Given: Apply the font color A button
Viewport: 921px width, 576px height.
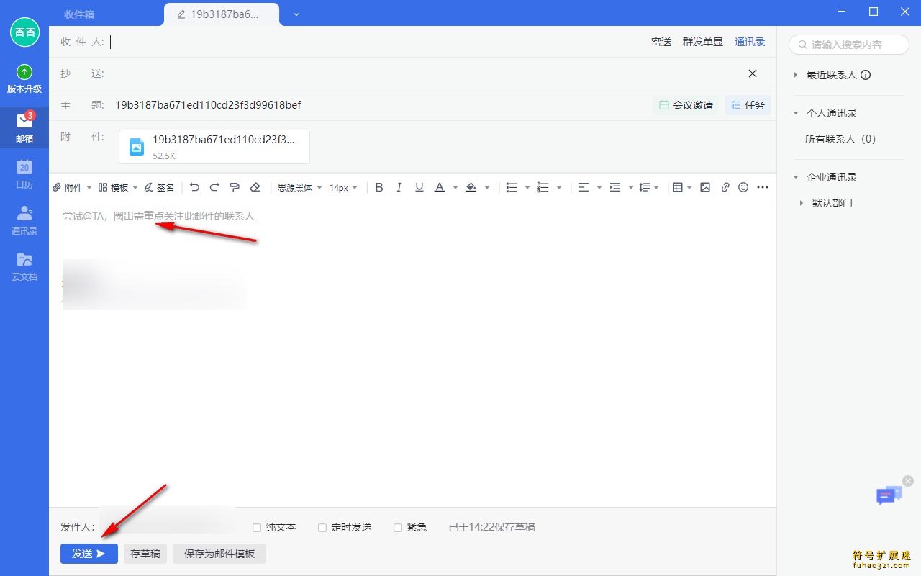Looking at the screenshot, I should (x=440, y=187).
